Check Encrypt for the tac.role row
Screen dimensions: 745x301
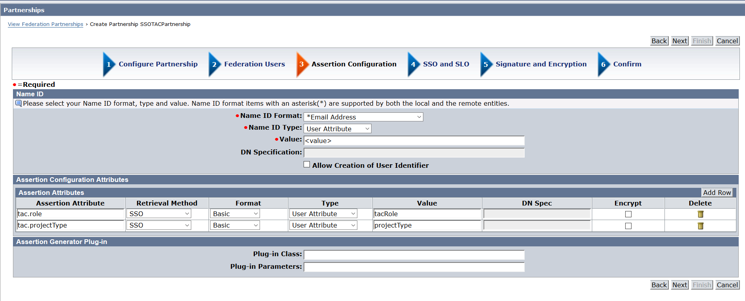pos(628,214)
